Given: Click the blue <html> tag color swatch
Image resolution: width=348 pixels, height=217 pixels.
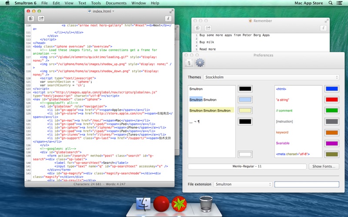Looking at the screenshot, I should click(x=332, y=89).
